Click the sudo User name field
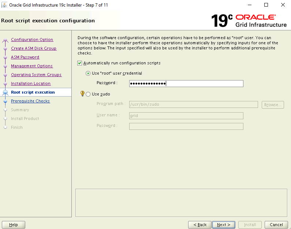This screenshot has height=229, width=291. (x=186, y=116)
